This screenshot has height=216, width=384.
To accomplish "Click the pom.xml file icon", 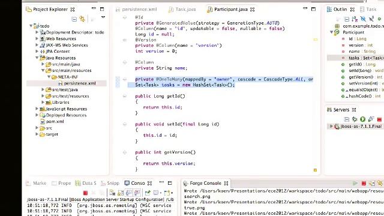I will pos(43,121).
